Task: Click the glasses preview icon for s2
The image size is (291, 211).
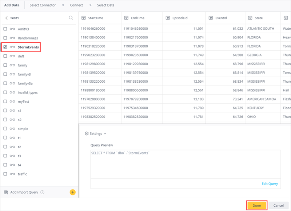Action: (x=12, y=120)
